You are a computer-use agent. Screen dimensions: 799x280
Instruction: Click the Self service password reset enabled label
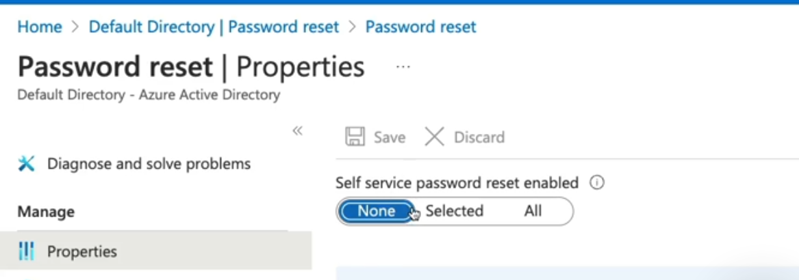pyautogui.click(x=457, y=183)
